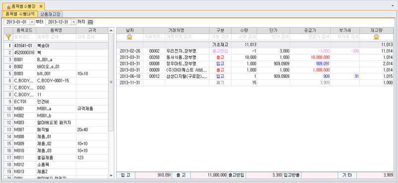Sort by the 규격 column header
Image resolution: width=398 pixels, height=183 pixels.
(x=92, y=30)
